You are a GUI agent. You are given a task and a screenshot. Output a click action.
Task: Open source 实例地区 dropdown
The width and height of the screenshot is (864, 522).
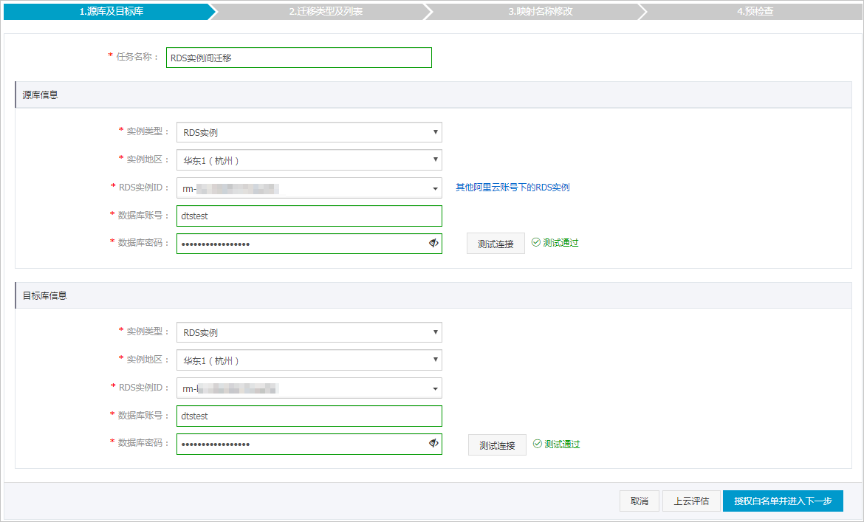point(309,160)
